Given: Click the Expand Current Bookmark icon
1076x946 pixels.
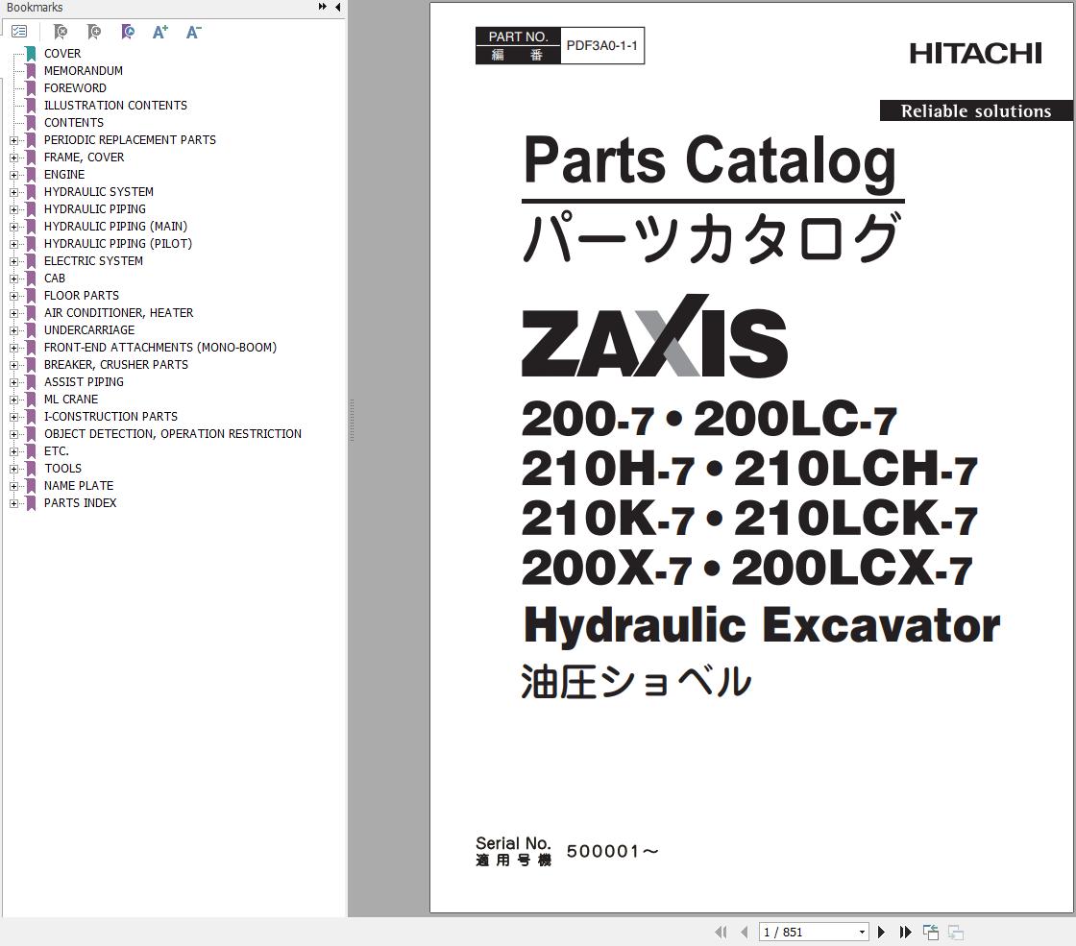Looking at the screenshot, I should [127, 32].
